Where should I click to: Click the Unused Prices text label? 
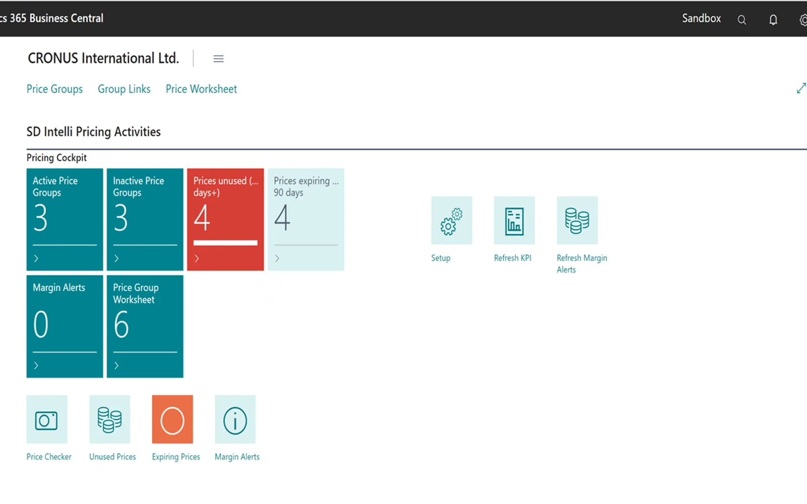point(112,457)
